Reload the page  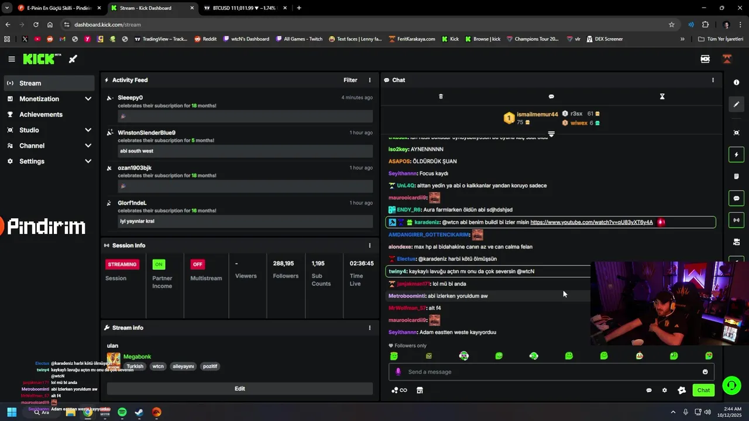point(36,25)
